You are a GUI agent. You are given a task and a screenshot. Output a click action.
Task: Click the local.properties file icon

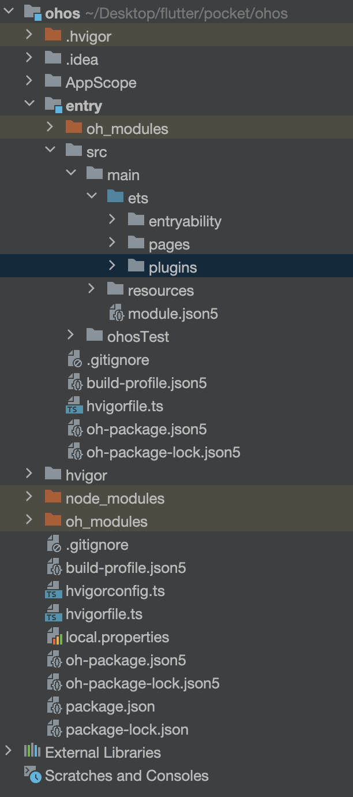[54, 637]
